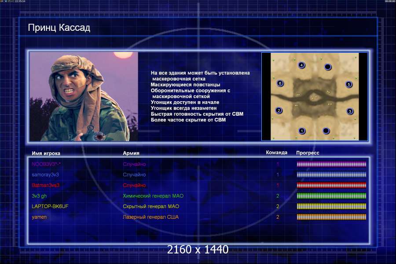Click "Случайно" army in Batman3vs3 row
Viewport: 396px width, 264px height.
134,185
